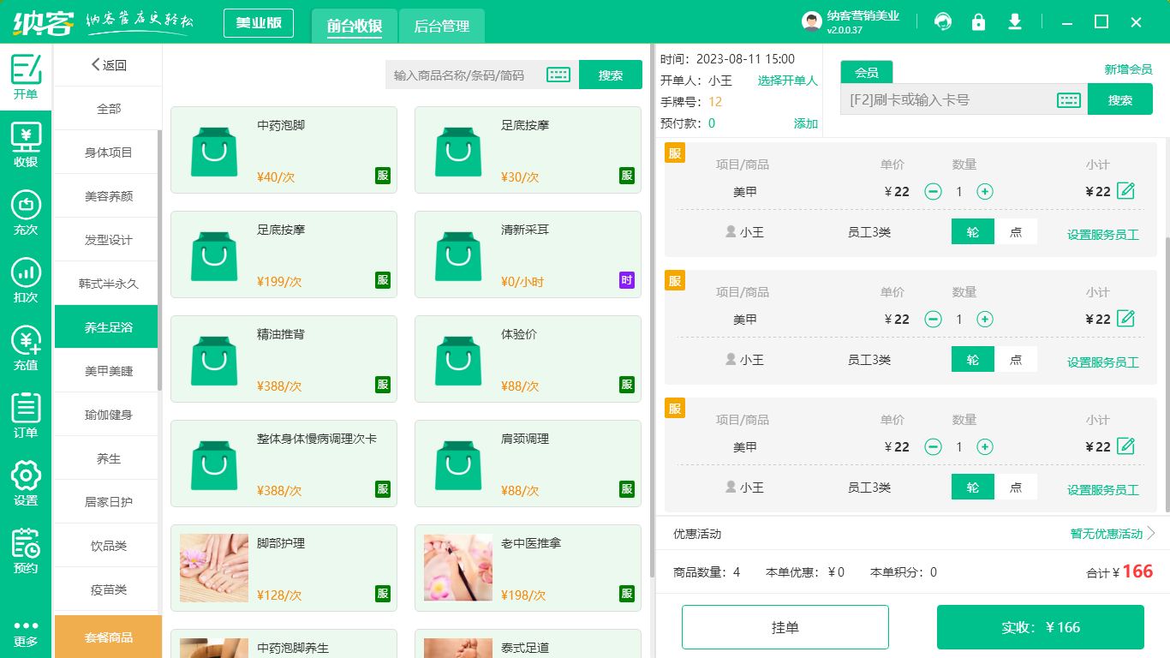Switch the first 美甲 service to 点 mode

click(1016, 231)
